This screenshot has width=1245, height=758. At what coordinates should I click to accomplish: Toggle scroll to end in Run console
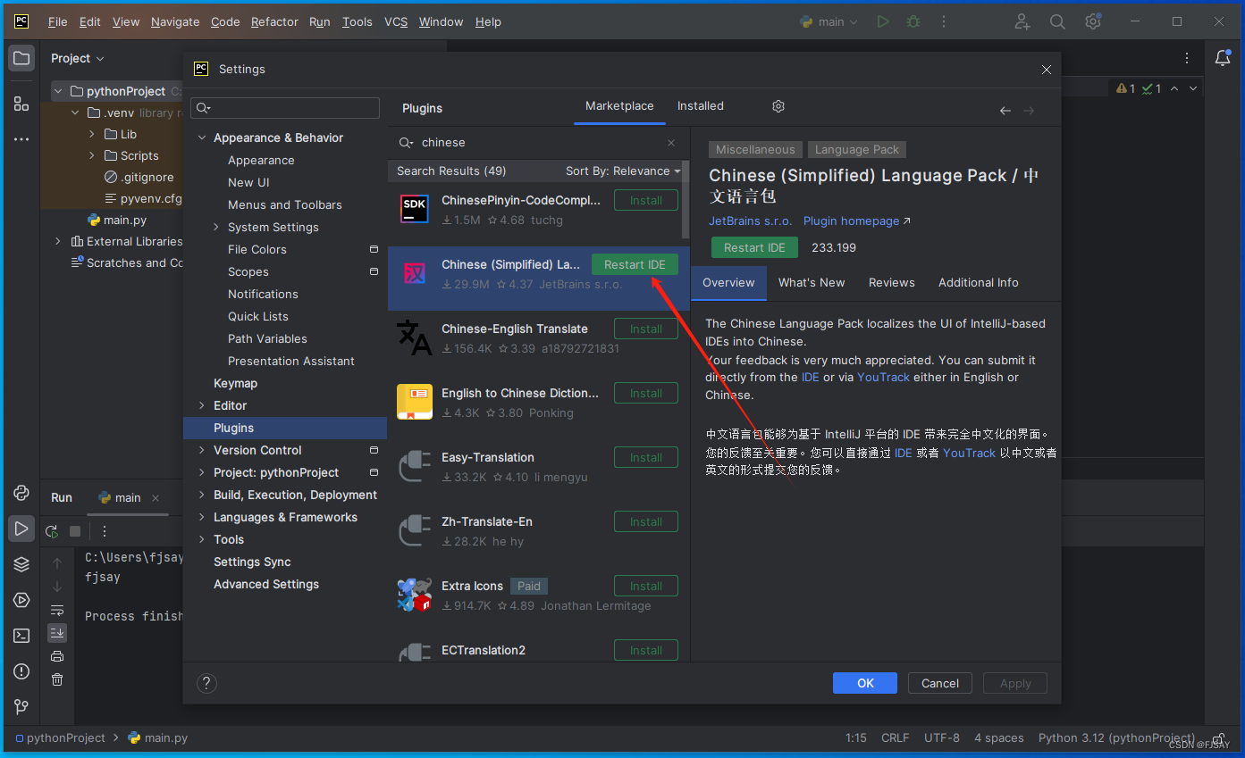(x=57, y=633)
